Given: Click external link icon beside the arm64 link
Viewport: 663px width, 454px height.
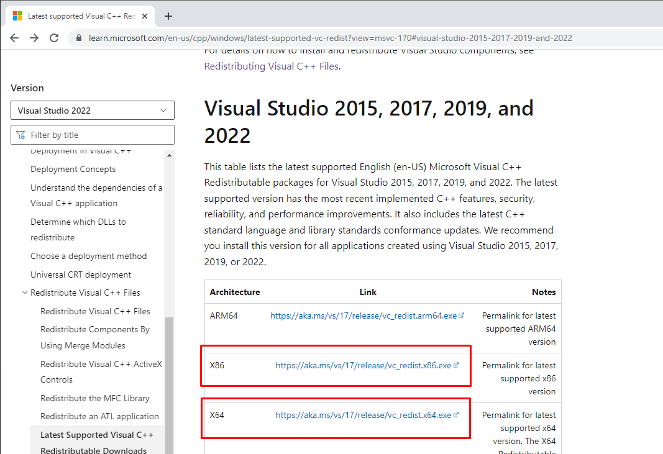Looking at the screenshot, I should (461, 316).
